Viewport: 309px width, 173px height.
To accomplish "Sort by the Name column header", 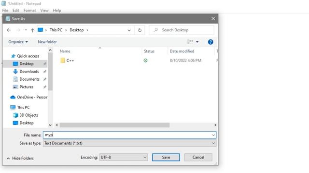I will pos(65,51).
